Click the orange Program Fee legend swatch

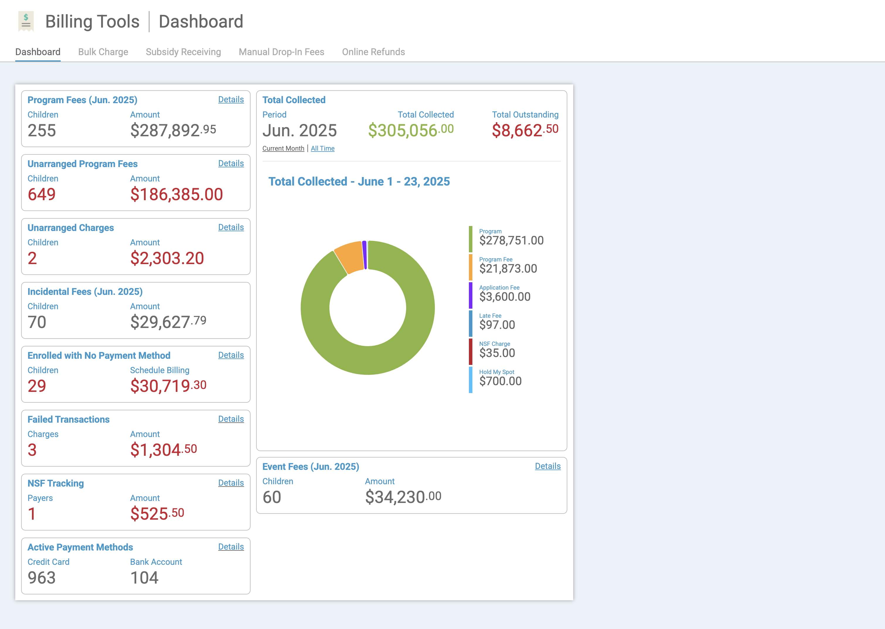(470, 267)
